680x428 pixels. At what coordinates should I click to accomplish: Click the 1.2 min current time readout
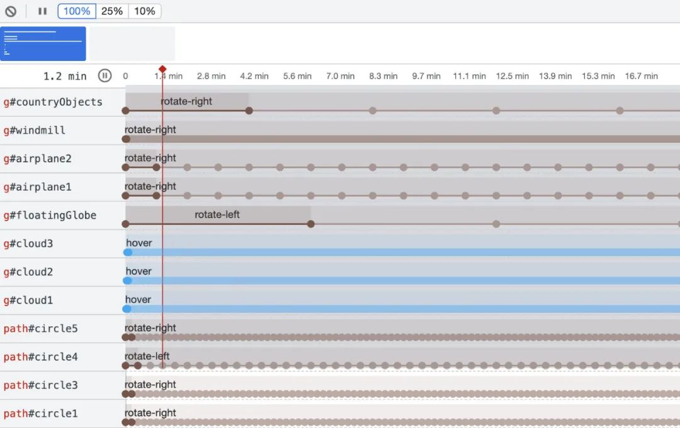tap(65, 76)
